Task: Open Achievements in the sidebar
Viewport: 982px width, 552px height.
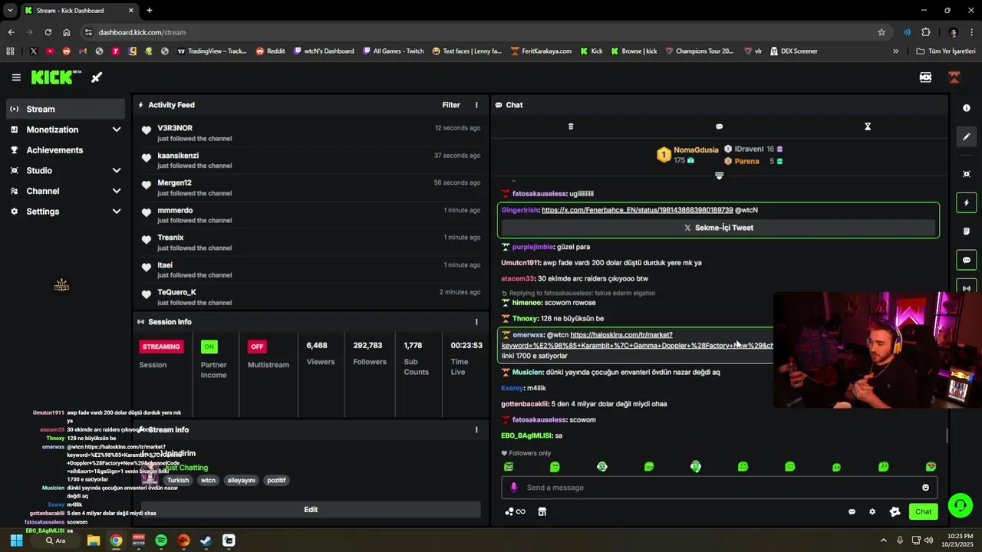Action: (65, 150)
